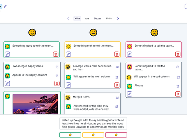Go to previous stage with left chevron
The height and width of the screenshot is (140, 187).
click(68, 19)
